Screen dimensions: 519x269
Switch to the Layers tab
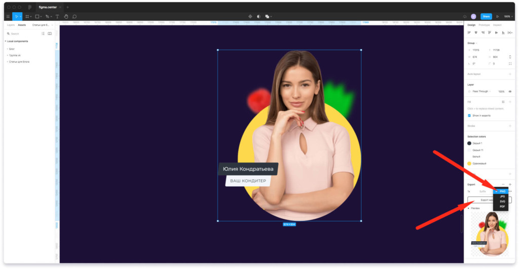point(11,25)
